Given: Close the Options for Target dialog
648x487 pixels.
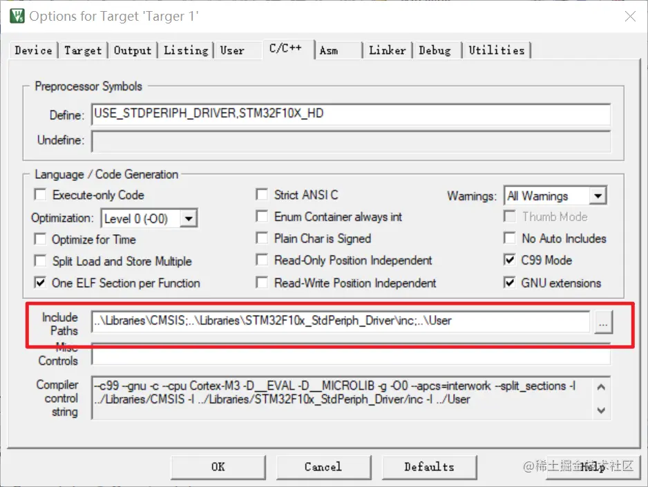Looking at the screenshot, I should [x=630, y=17].
